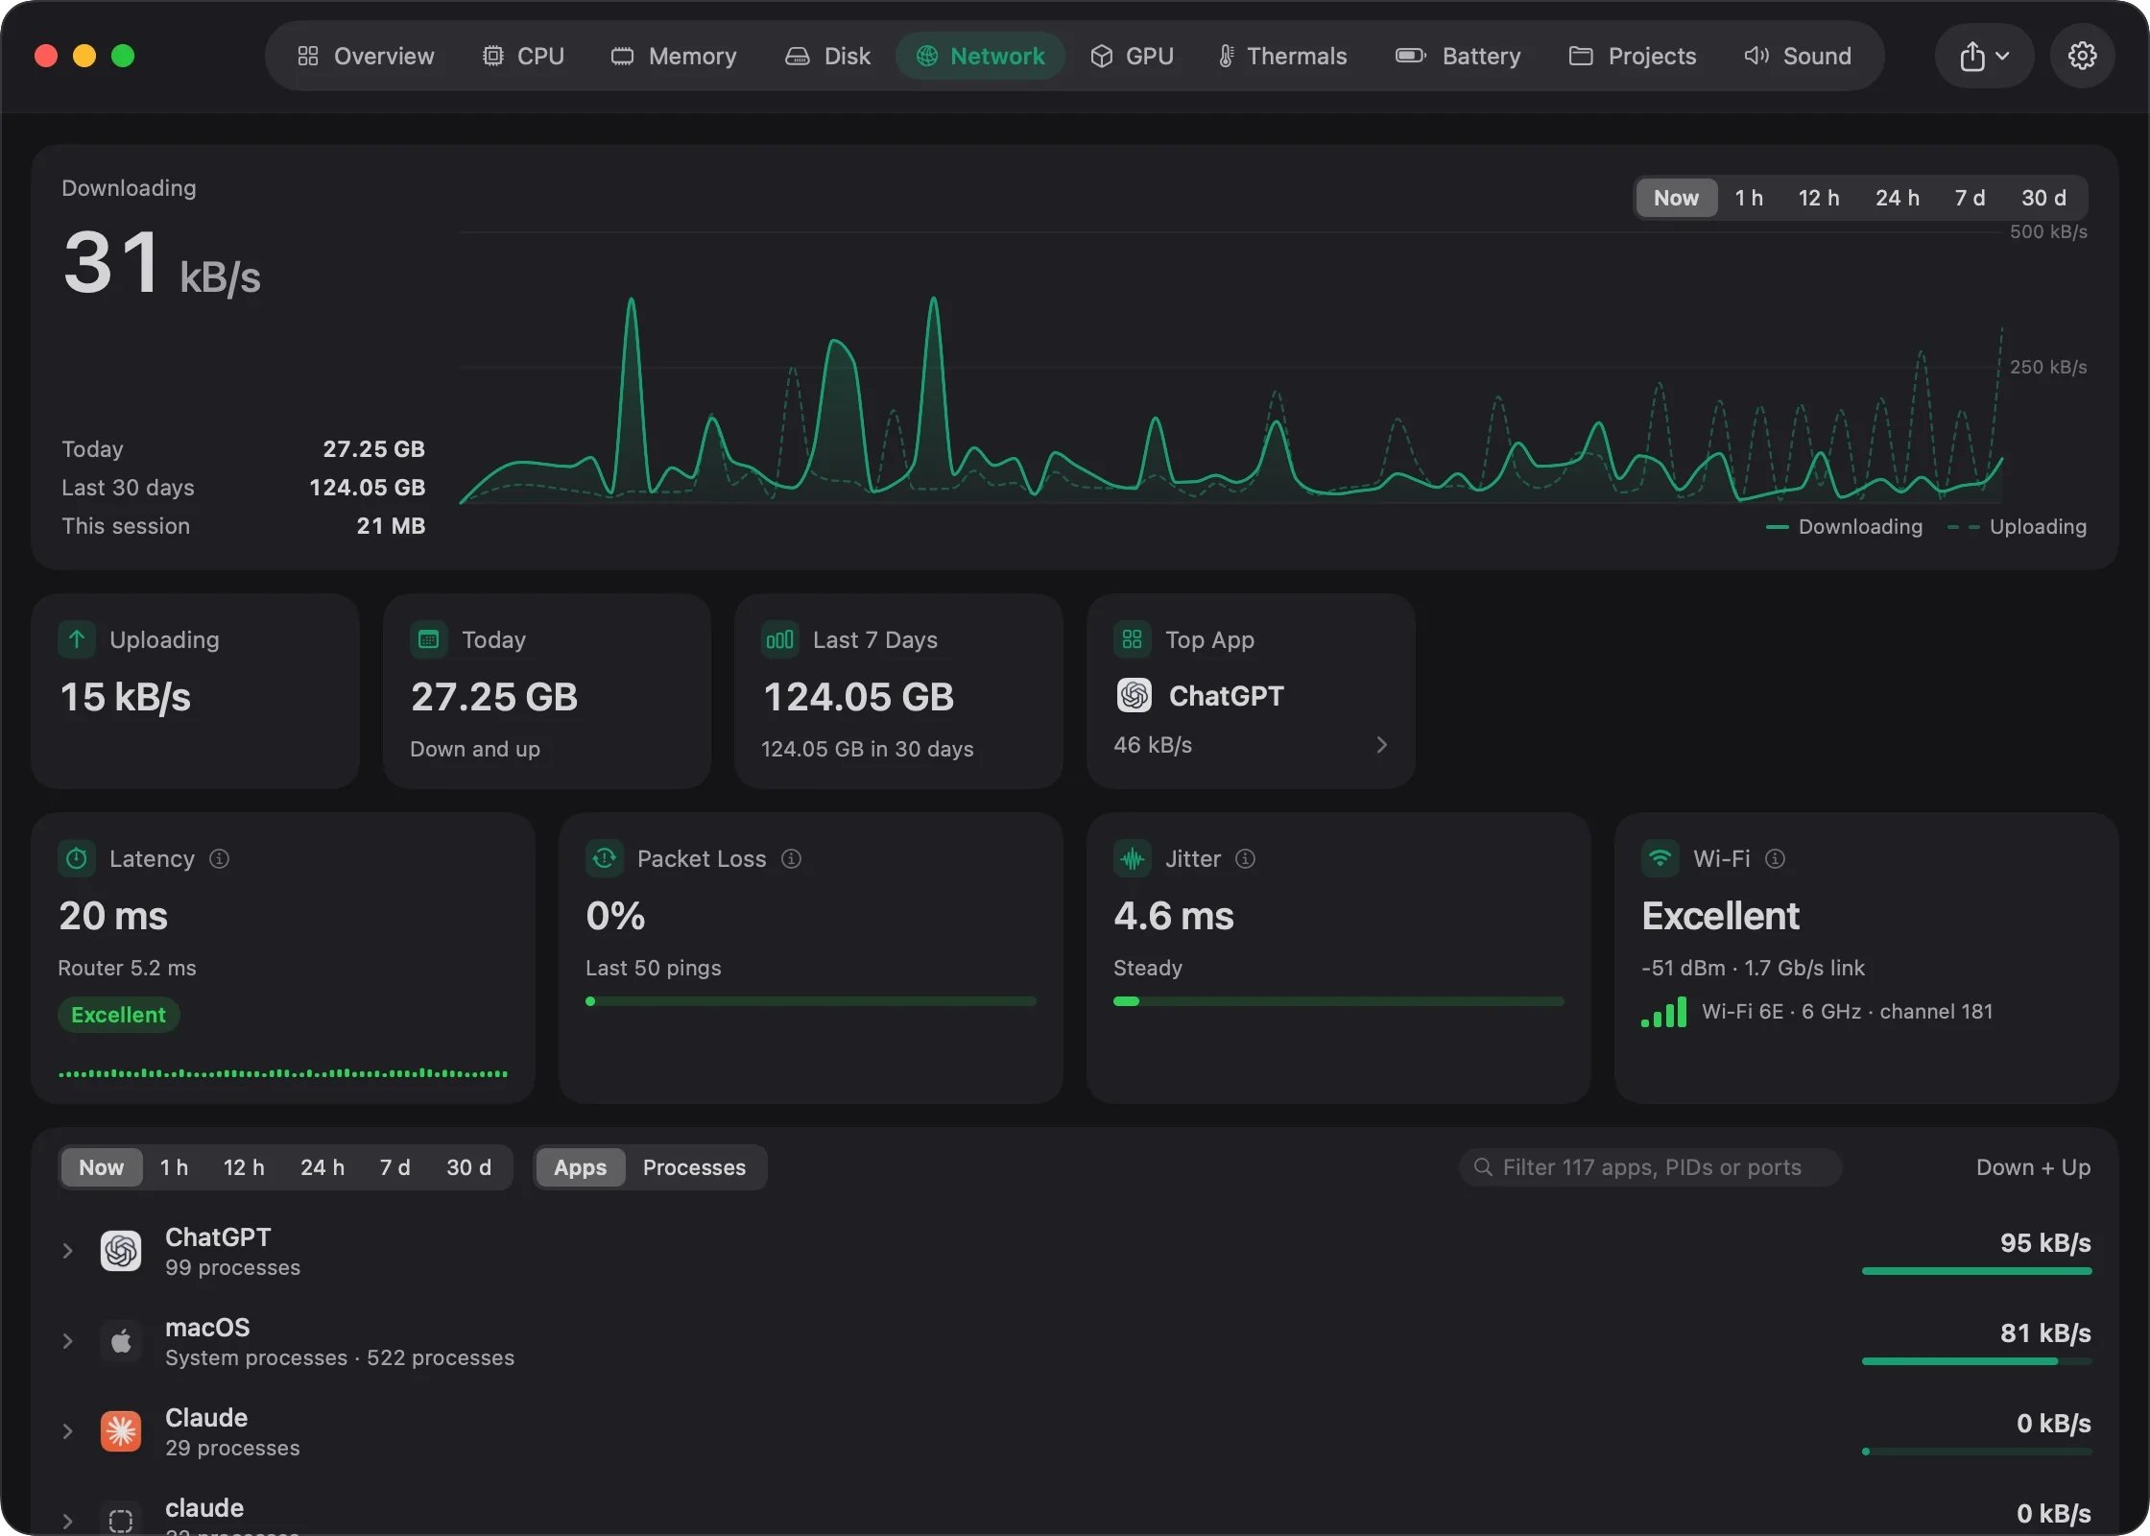Viewport: 2150px width, 1536px height.
Task: Open Top App details chevron
Action: point(1381,745)
